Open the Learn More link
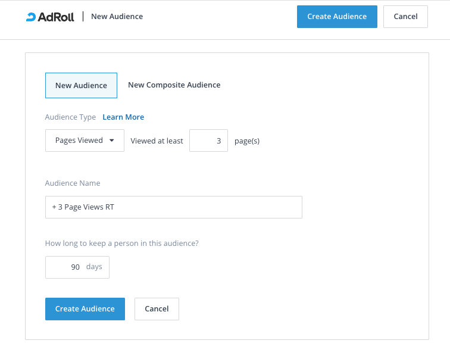 coord(123,117)
